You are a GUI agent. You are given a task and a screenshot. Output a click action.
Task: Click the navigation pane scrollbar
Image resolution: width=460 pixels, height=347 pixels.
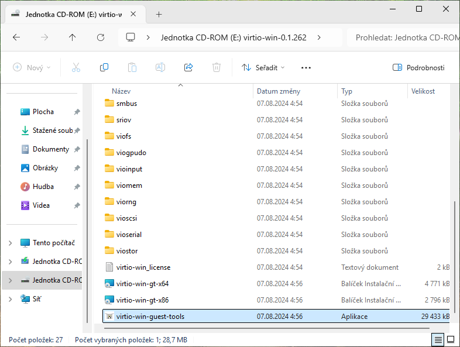point(87,230)
